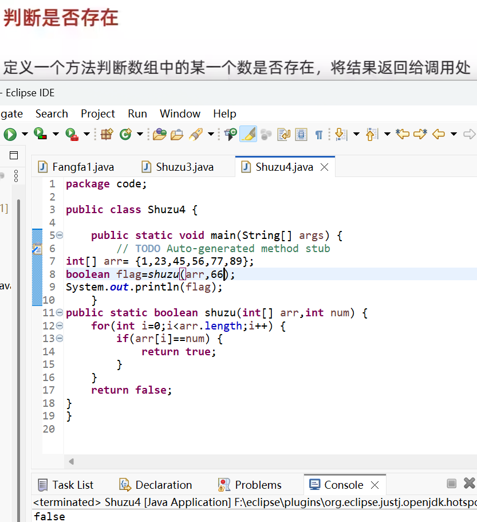The width and height of the screenshot is (477, 522).
Task: Click the horizontal scrollbar left arrow
Action: 71,461
